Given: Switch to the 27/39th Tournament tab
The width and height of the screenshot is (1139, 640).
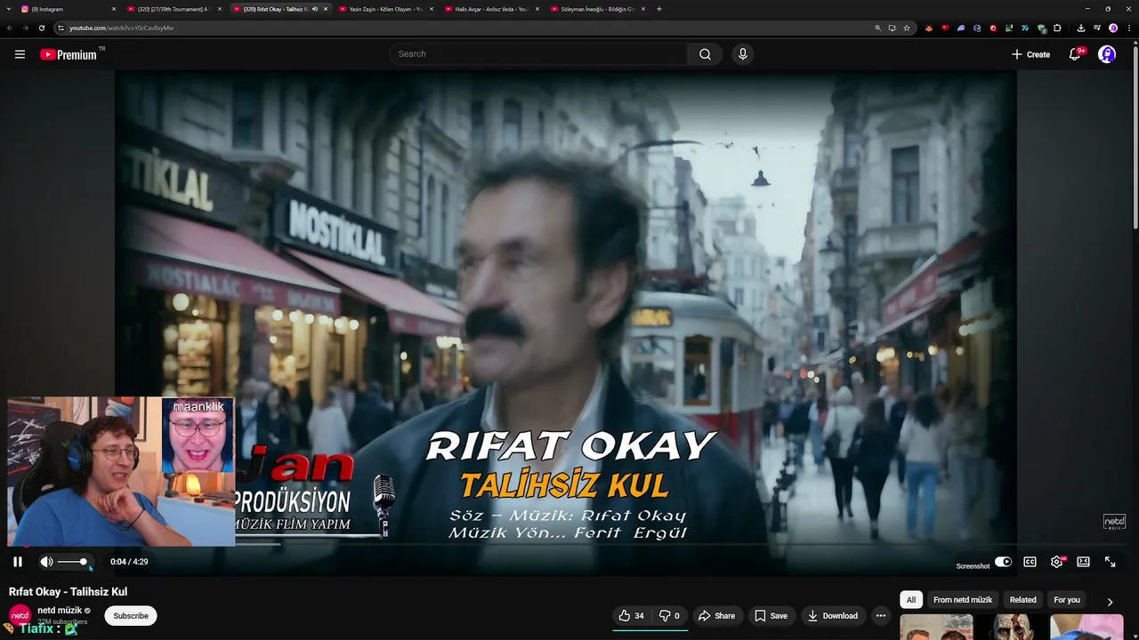Looking at the screenshot, I should coord(174,9).
